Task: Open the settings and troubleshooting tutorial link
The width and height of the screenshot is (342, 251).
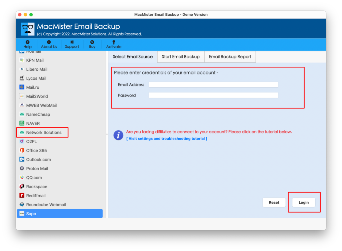Action: [x=167, y=139]
